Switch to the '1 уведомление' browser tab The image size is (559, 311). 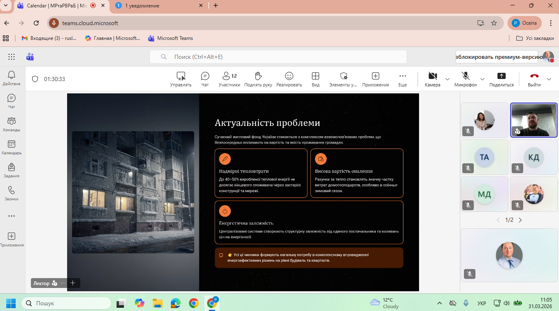click(x=142, y=6)
